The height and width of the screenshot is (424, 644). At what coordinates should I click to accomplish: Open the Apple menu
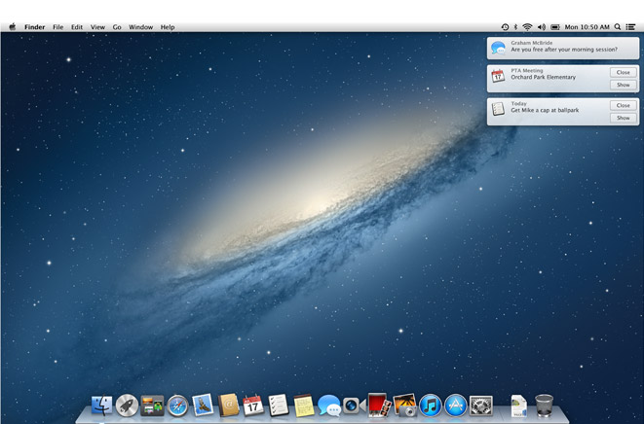tap(13, 27)
